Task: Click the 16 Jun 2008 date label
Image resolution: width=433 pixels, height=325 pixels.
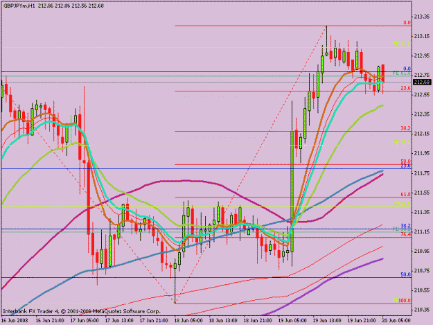Action: tap(15, 321)
